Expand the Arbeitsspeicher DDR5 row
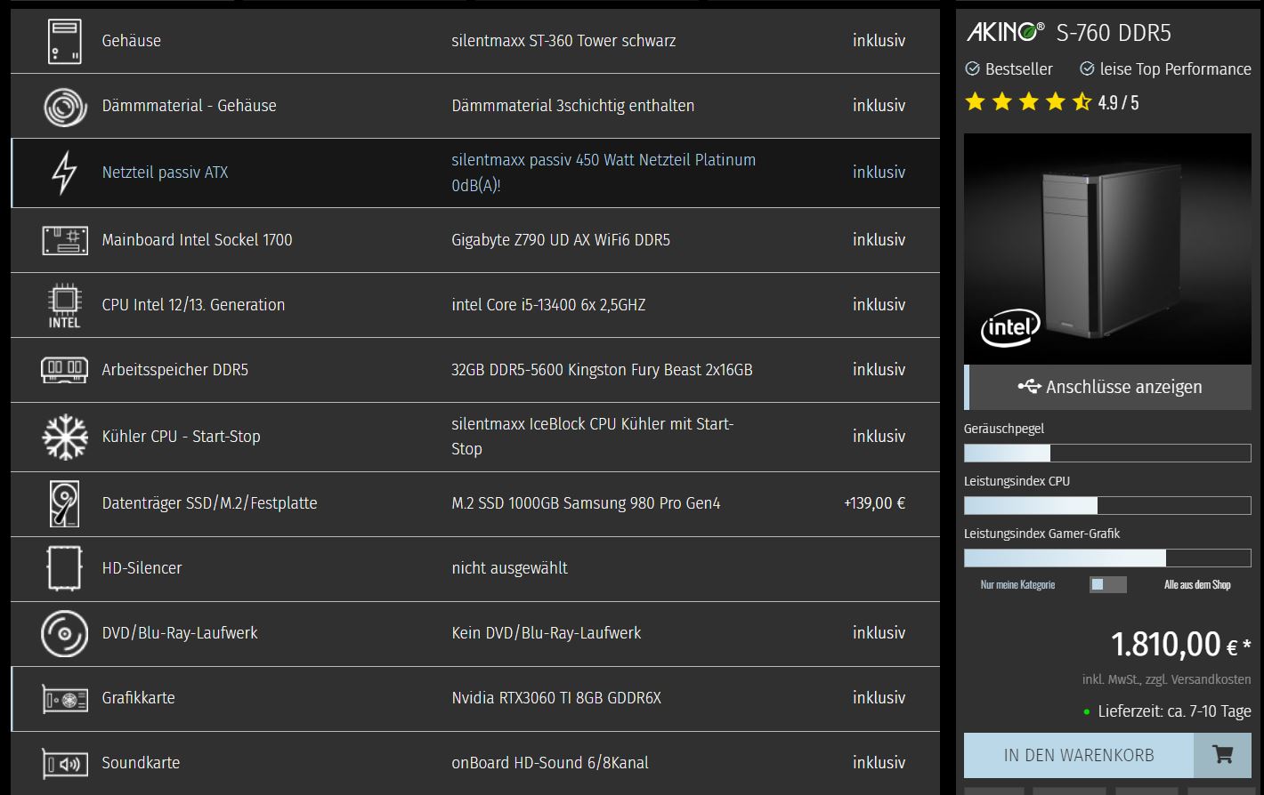 475,370
